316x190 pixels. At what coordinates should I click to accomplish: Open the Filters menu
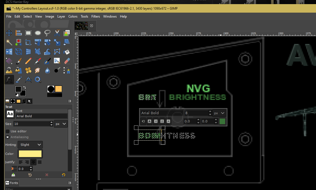point(96,16)
